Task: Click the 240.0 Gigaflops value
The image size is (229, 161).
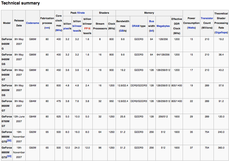Action: 221,132
